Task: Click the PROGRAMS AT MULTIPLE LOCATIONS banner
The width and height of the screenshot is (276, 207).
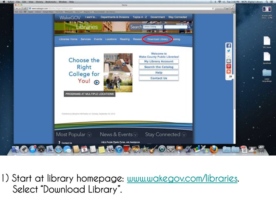Action: coord(89,94)
